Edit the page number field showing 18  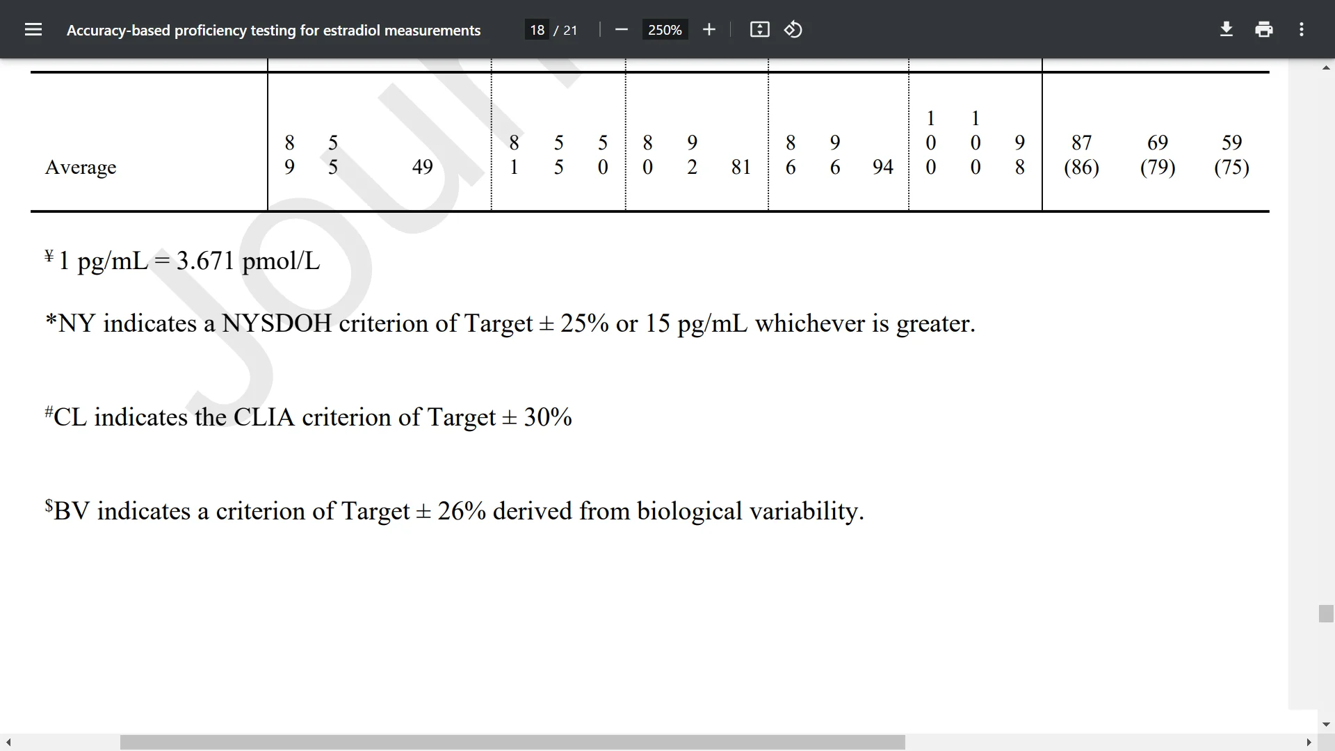pyautogui.click(x=537, y=30)
